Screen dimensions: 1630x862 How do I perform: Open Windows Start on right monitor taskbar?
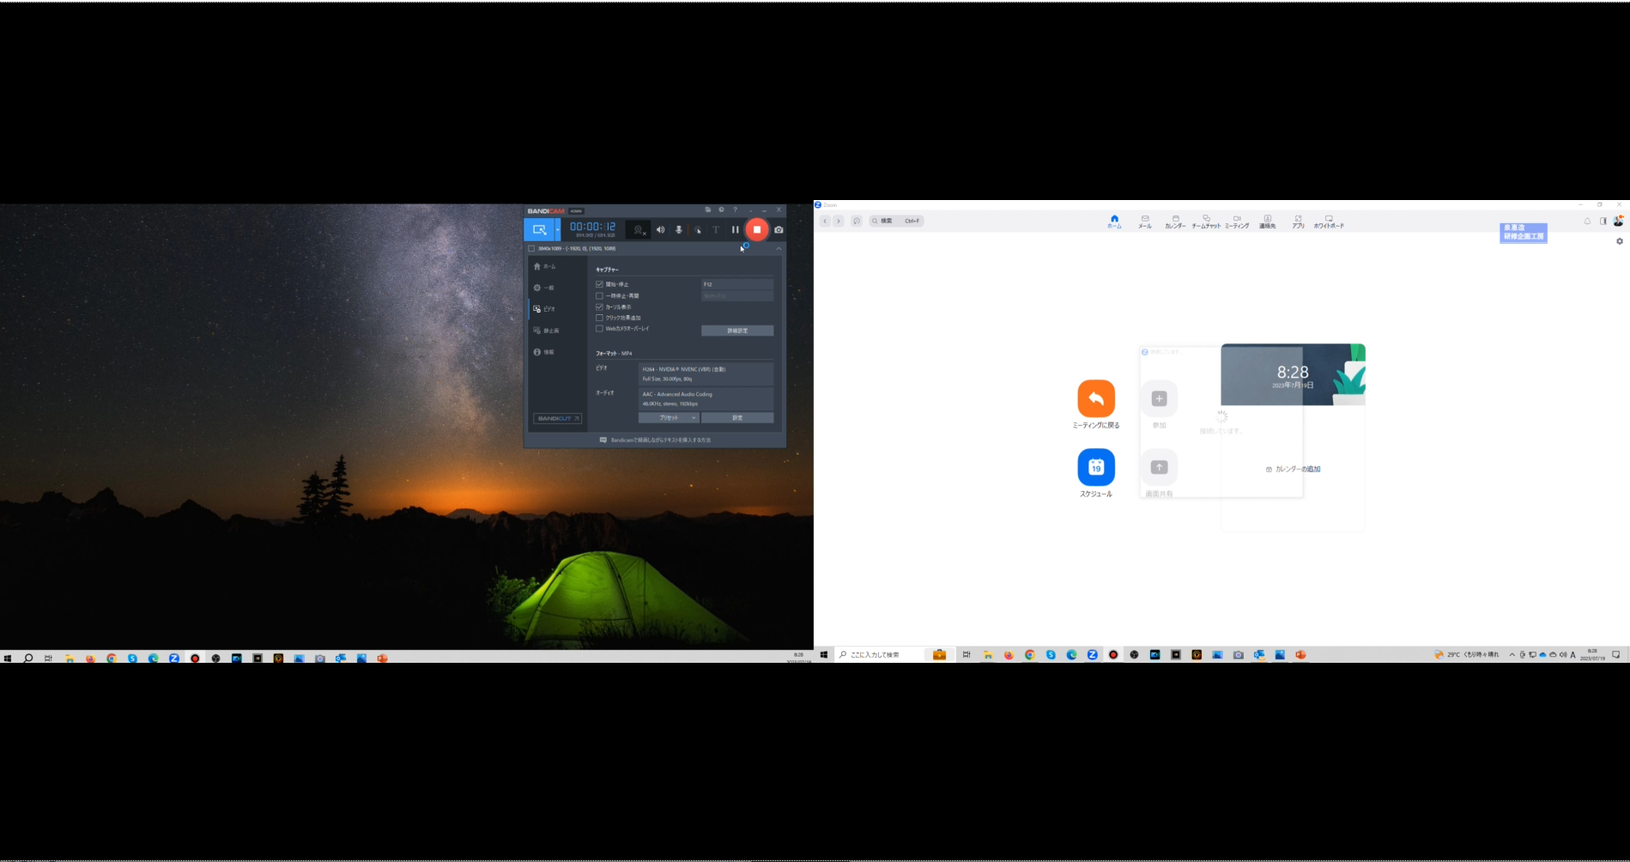pyautogui.click(x=824, y=654)
